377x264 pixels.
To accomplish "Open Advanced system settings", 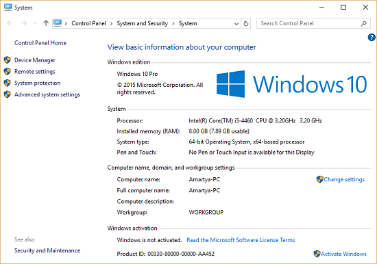I will point(47,94).
